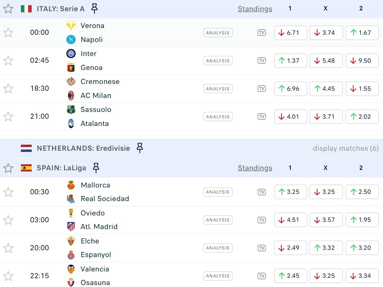Click the Atl. Madrid team logo
This screenshot has width=383, height=287.
click(71, 227)
